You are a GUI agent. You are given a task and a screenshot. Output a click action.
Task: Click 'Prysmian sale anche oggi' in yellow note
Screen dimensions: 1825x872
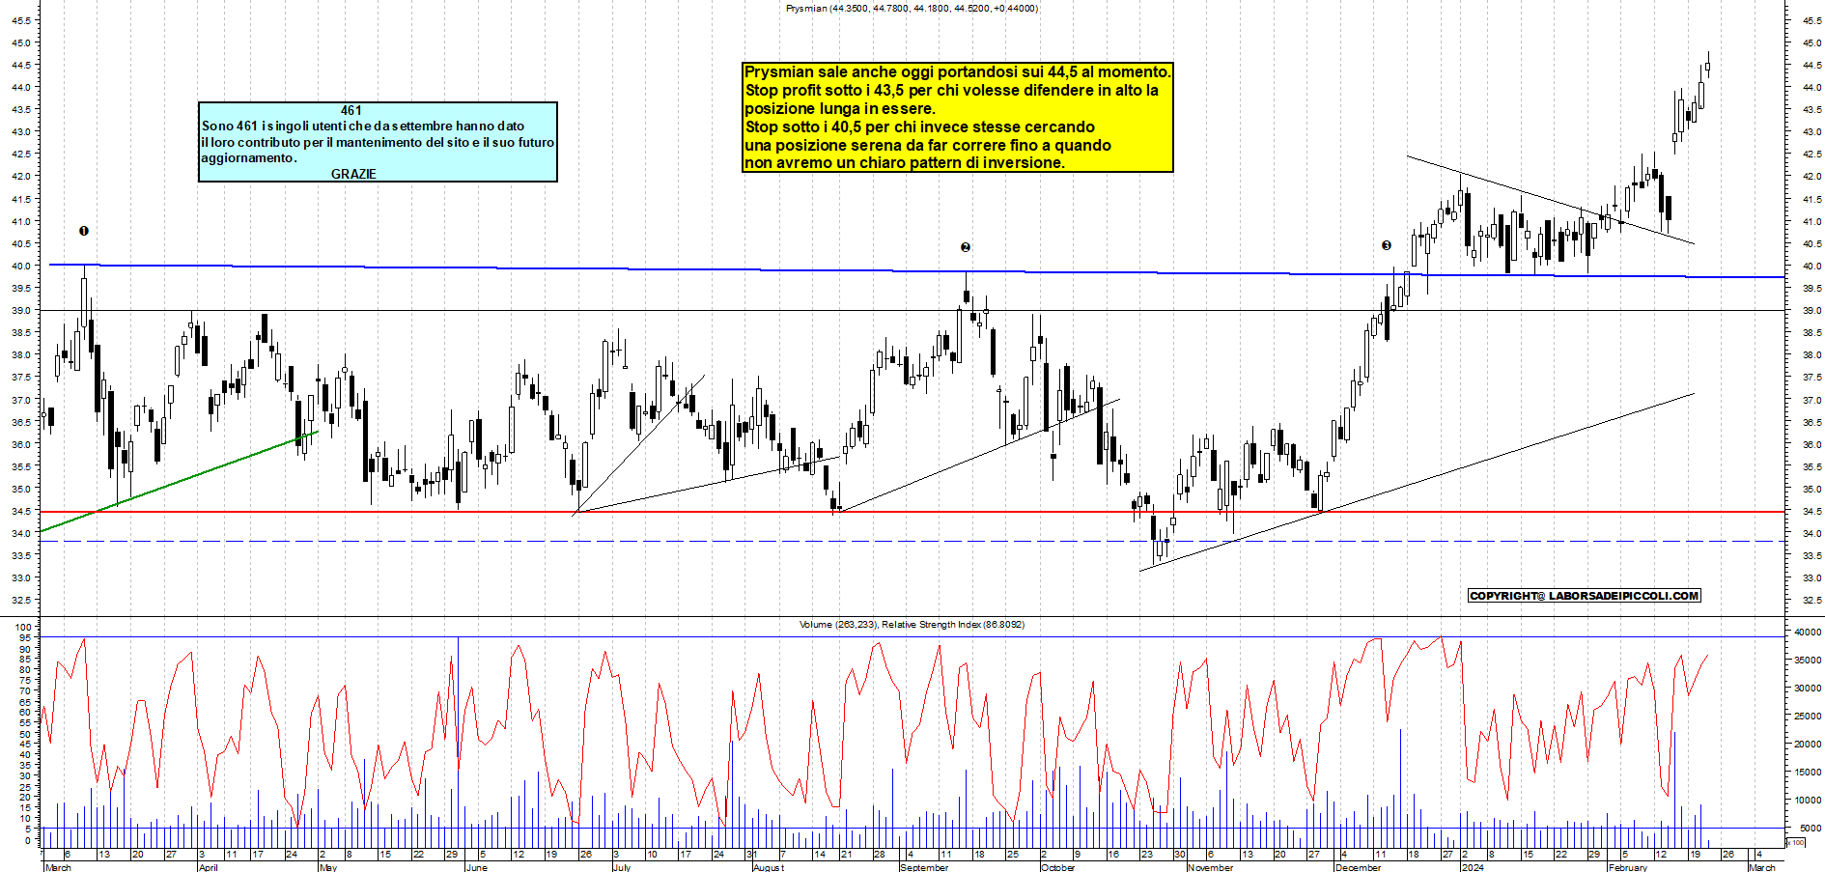pos(957,71)
